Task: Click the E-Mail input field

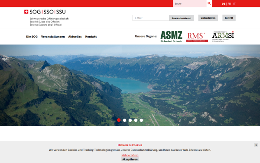Action: tap(151, 18)
